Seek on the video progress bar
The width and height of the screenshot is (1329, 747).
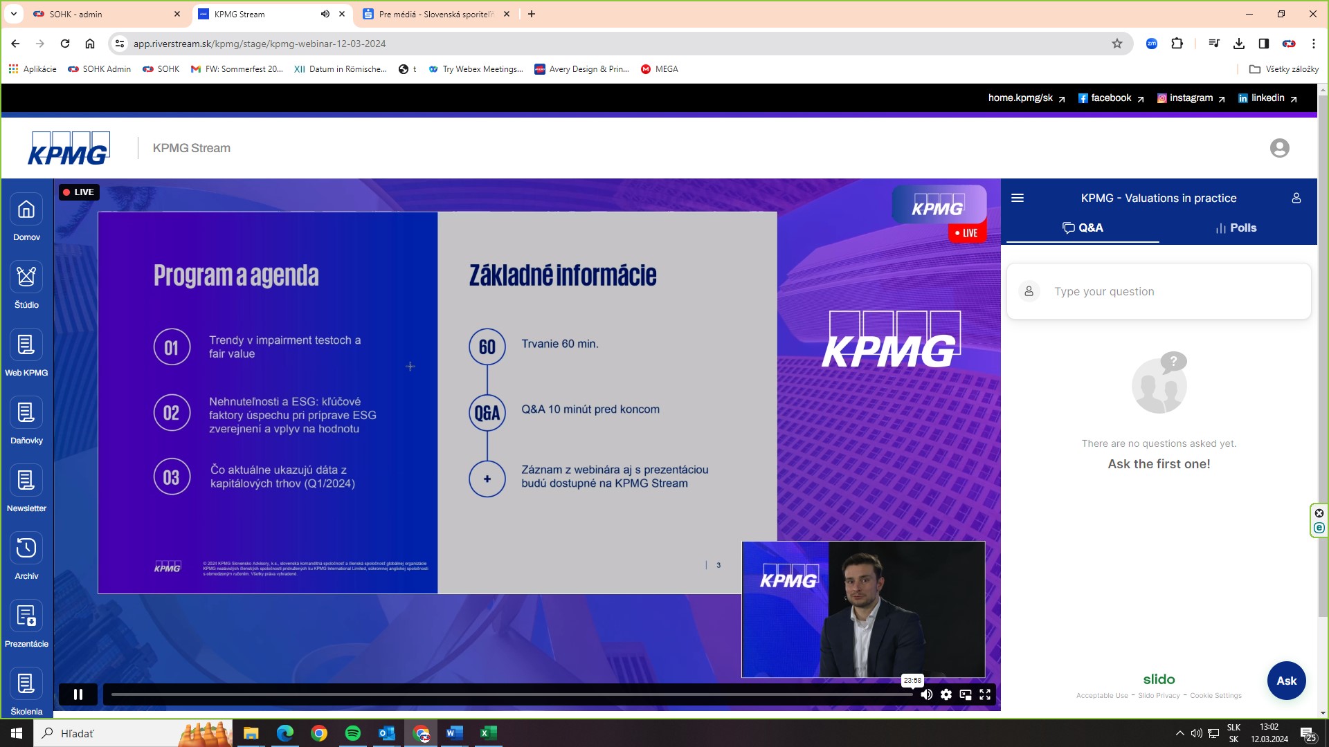click(512, 694)
